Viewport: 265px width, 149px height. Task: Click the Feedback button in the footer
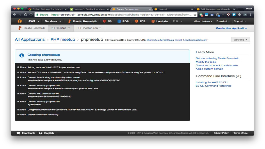(x=26, y=133)
